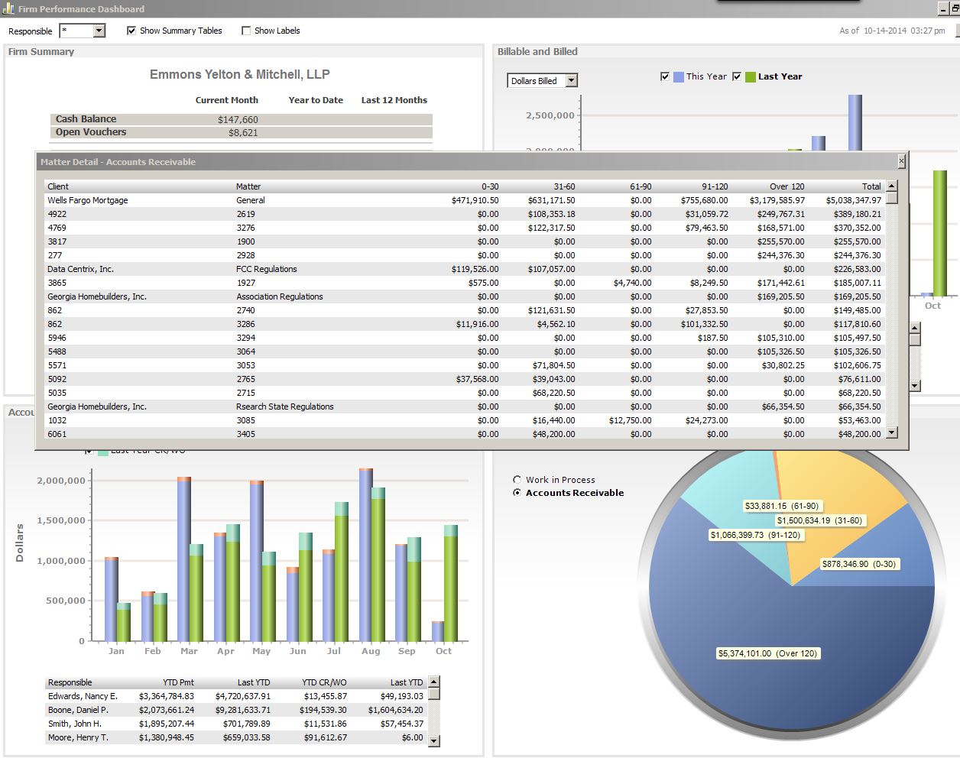Toggle the Last Year checkbox

coord(737,76)
